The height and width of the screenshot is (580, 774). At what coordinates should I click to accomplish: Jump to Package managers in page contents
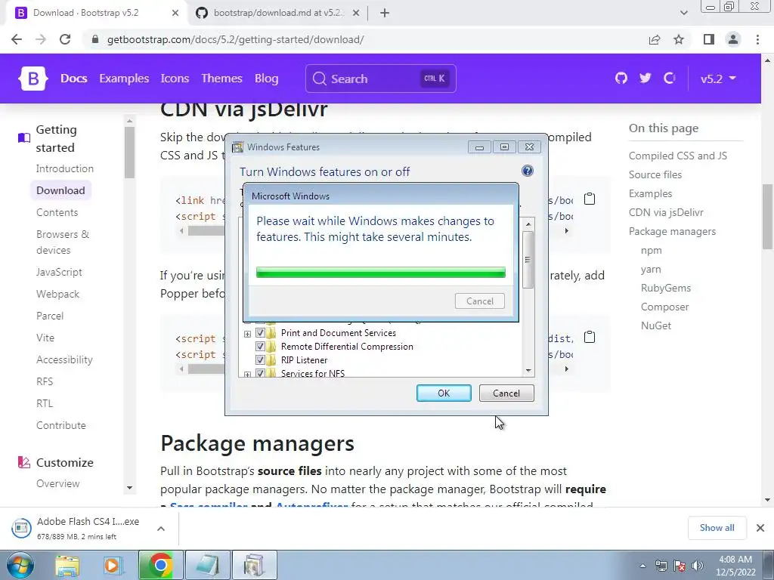(x=672, y=231)
